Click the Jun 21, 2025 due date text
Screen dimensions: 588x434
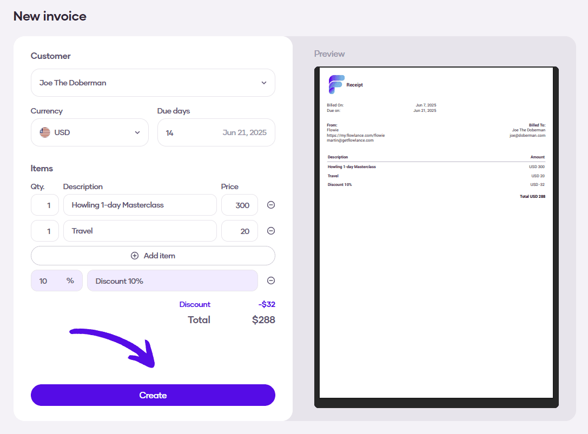point(245,132)
